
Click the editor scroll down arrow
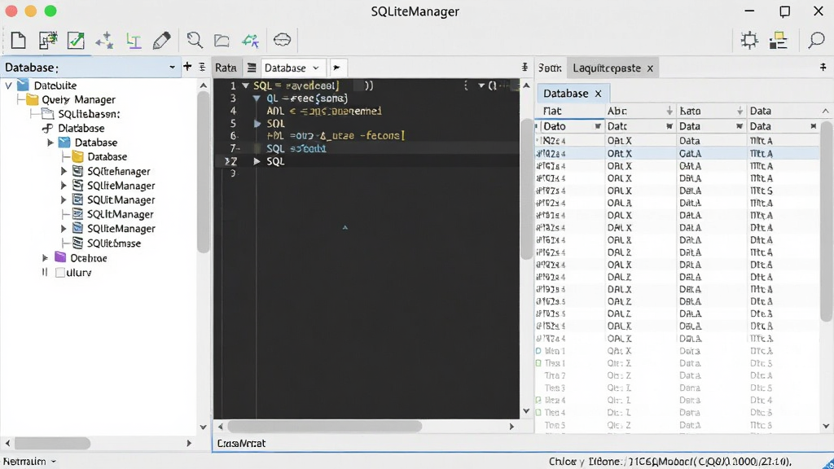pos(526,410)
